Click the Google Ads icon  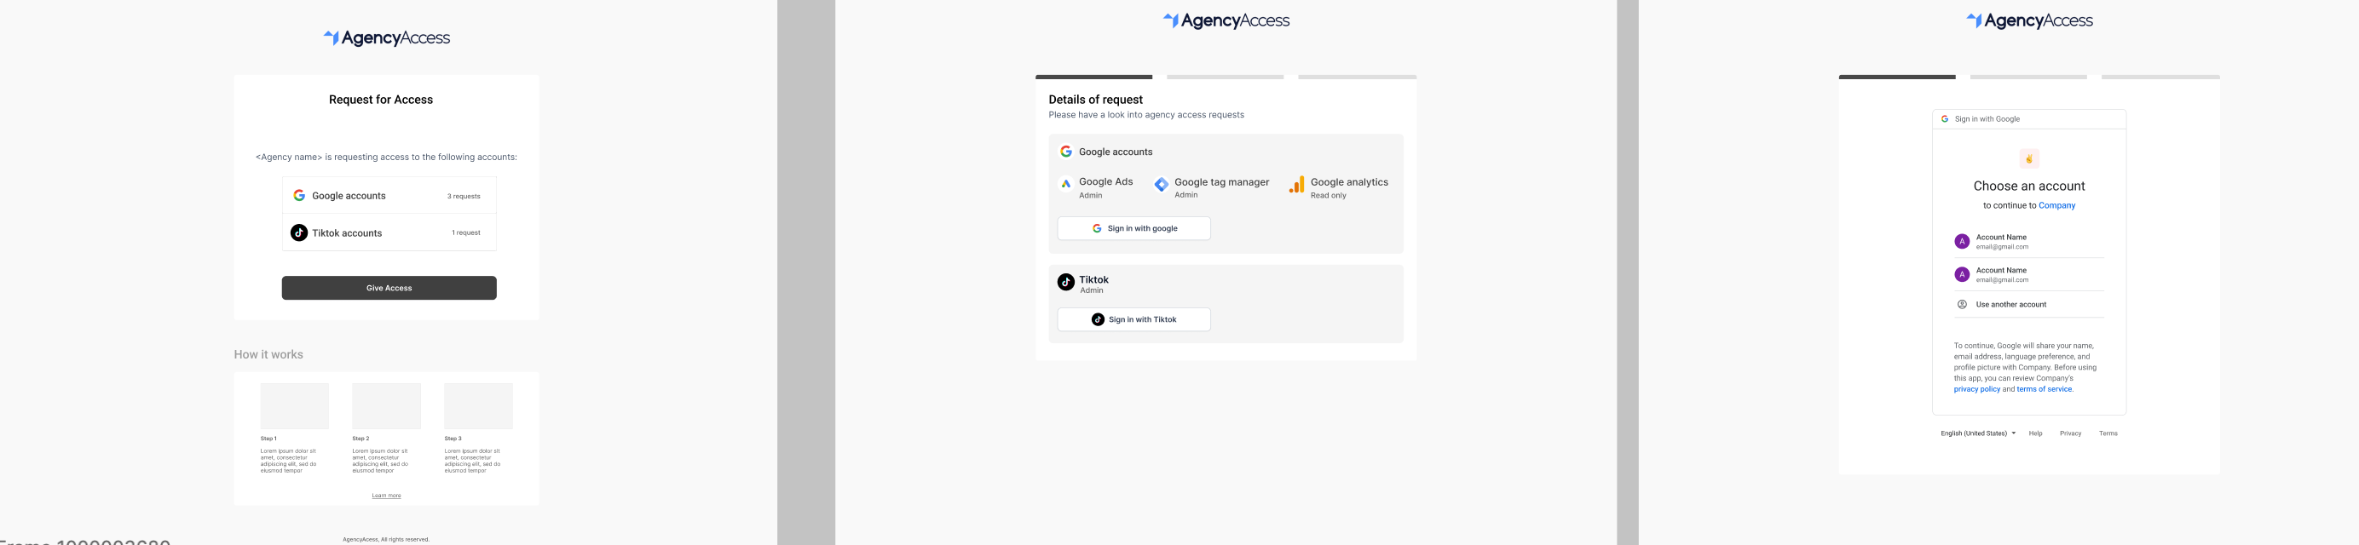(x=1066, y=185)
